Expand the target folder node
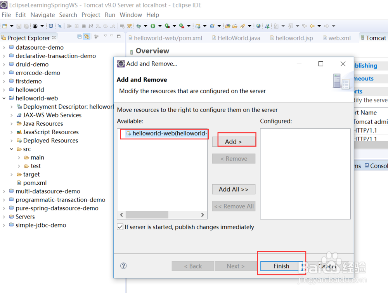This screenshot has height=293, width=388. 11,175
